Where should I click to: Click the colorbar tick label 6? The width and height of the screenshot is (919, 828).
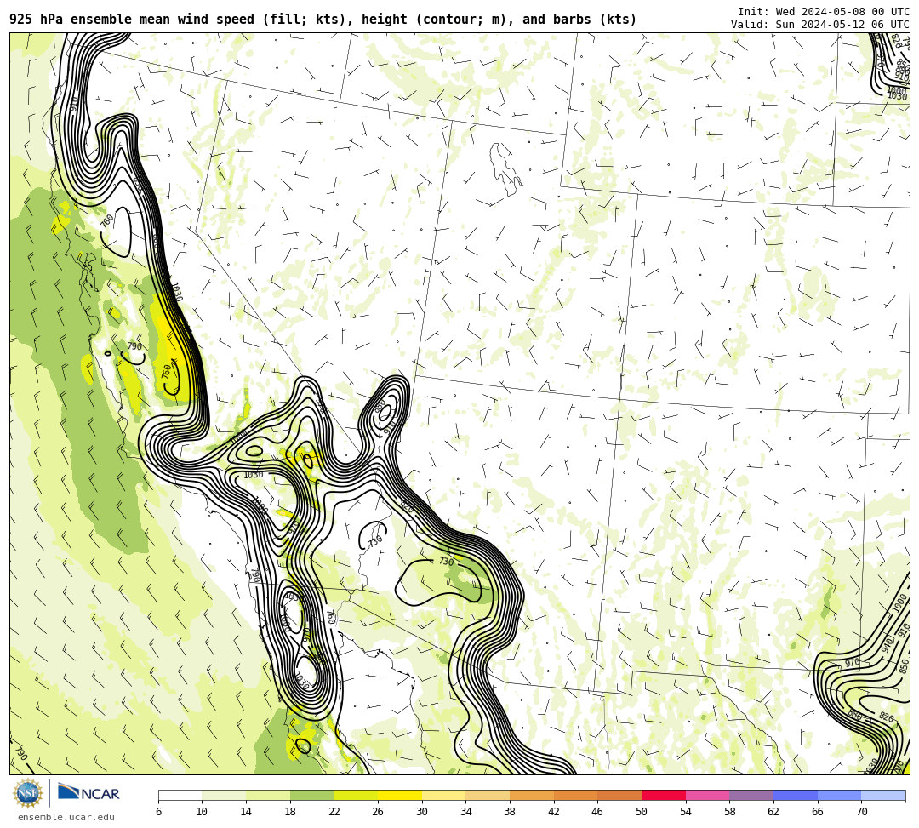pyautogui.click(x=158, y=812)
